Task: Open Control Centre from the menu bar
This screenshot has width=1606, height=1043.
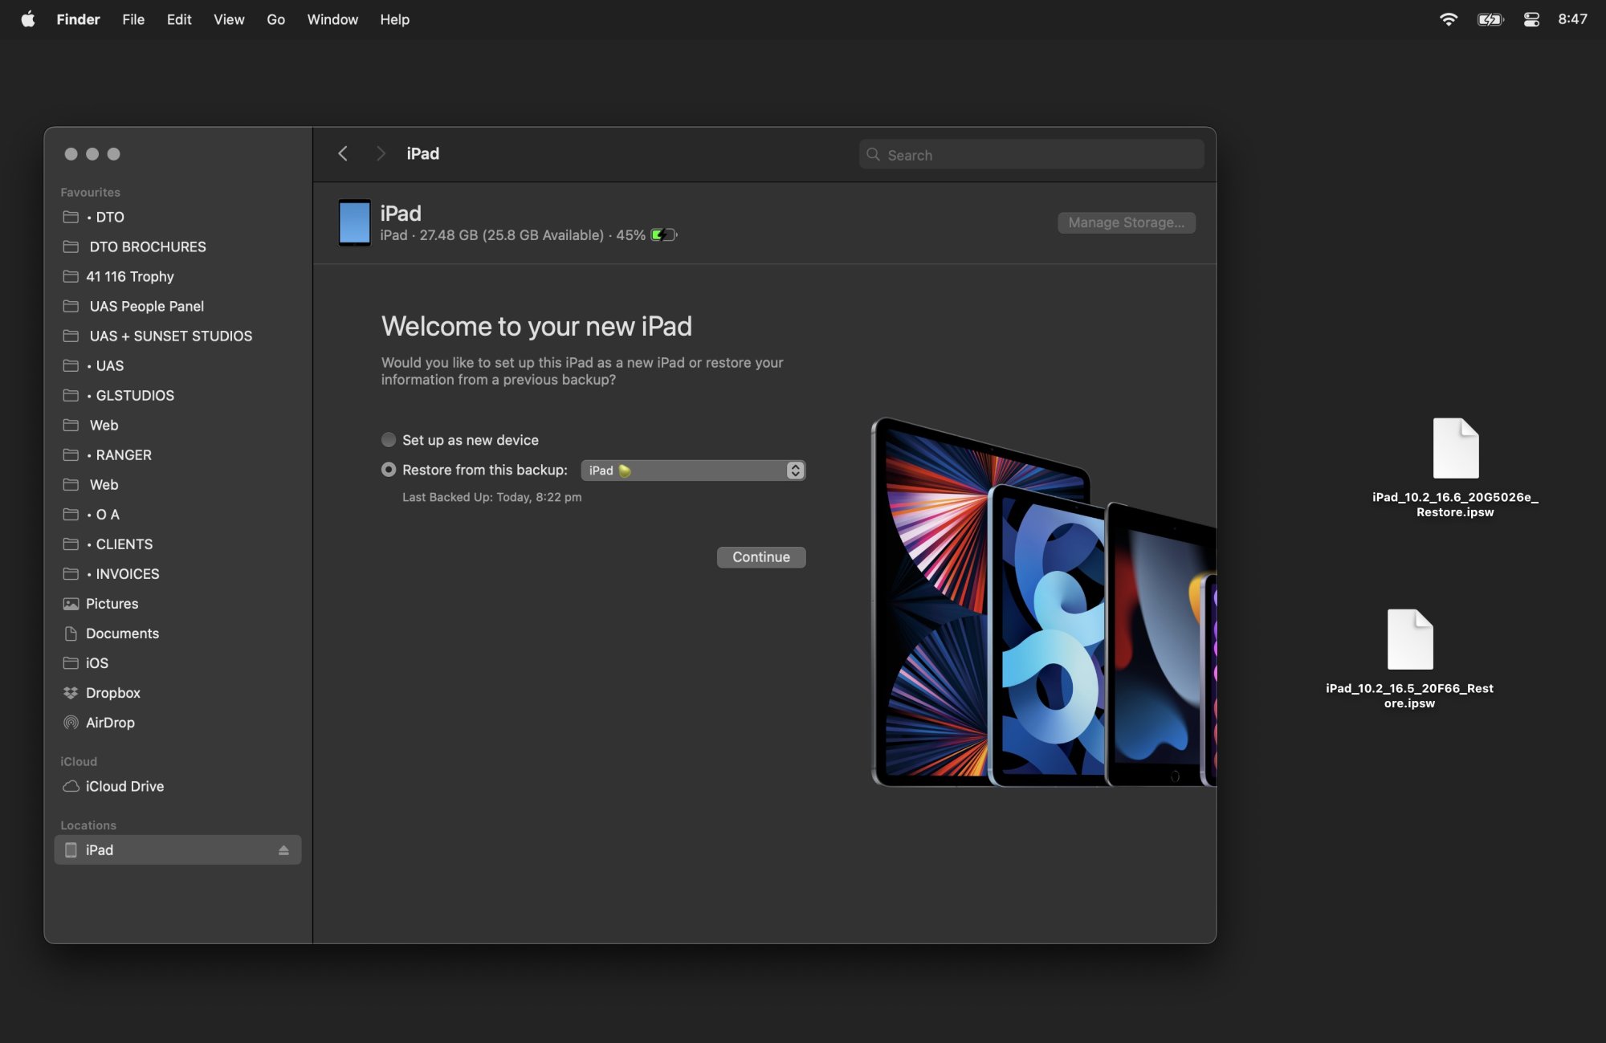Action: point(1531,19)
